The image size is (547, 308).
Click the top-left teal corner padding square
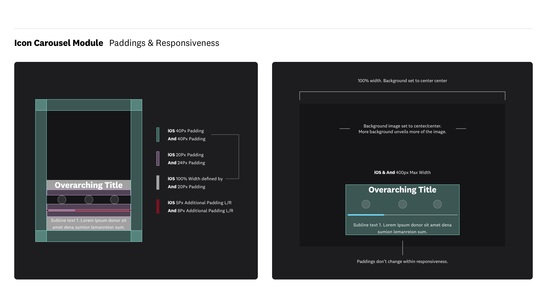pos(41,105)
